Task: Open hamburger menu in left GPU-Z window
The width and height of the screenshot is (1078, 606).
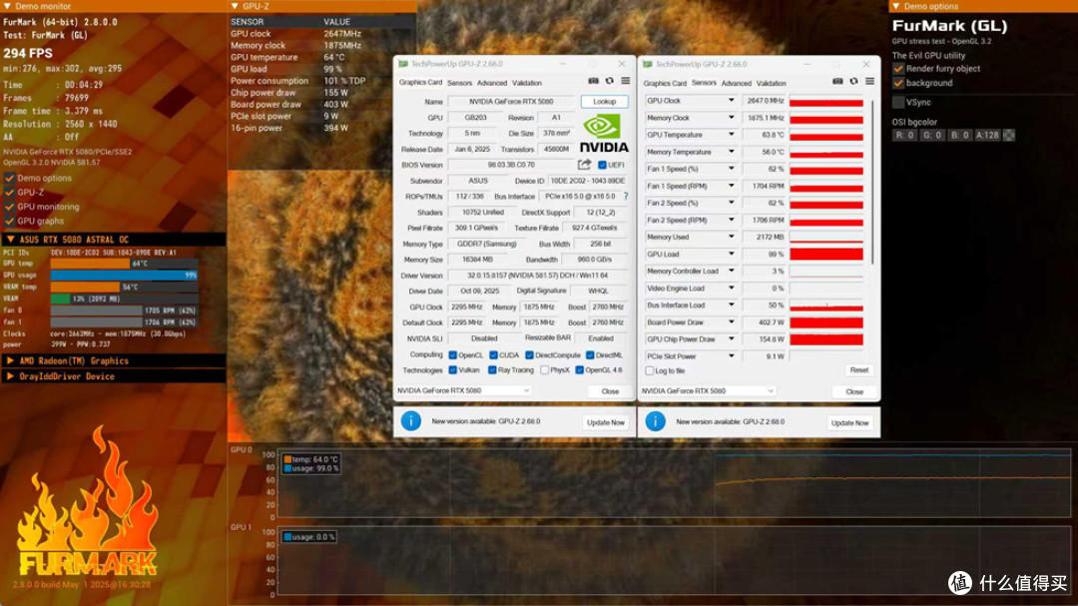Action: (626, 81)
